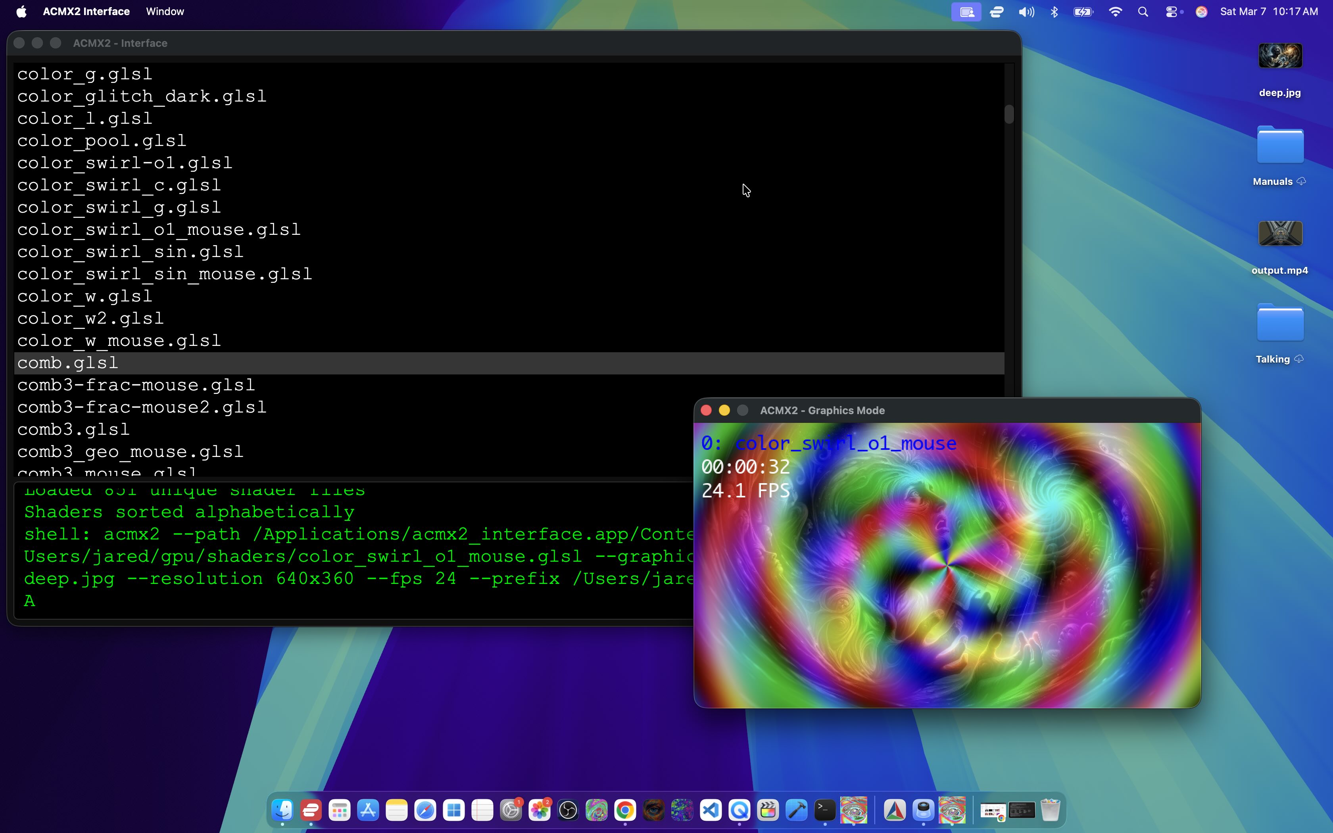Open the Apple menu
Viewport: 1333px width, 833px height.
[21, 12]
